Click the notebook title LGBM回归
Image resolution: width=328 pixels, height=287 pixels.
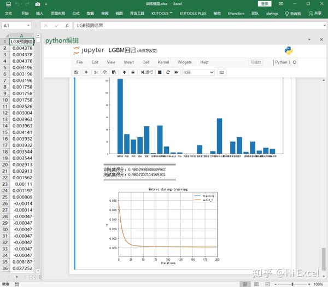[x=122, y=50]
